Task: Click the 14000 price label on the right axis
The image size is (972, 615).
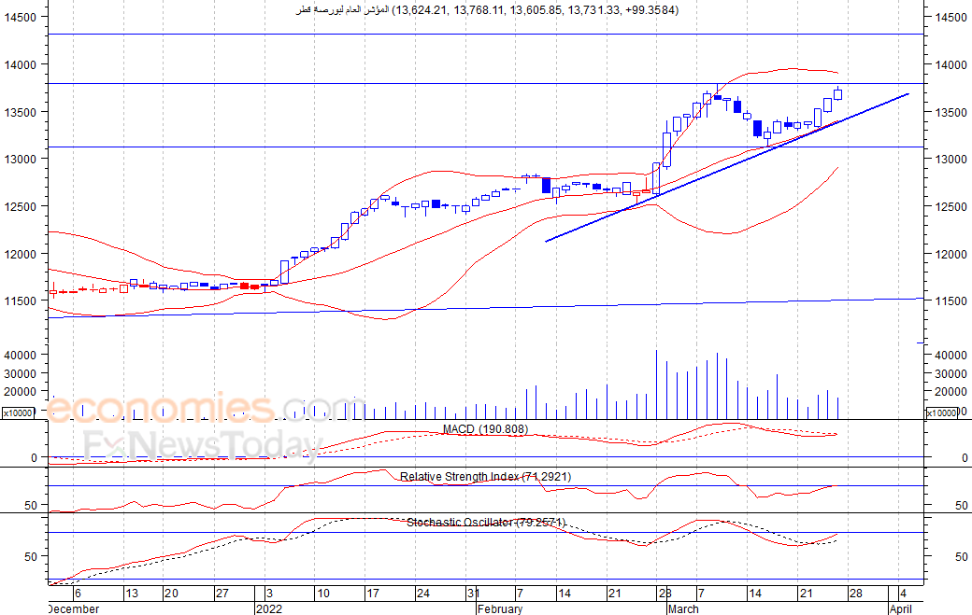Action: 951,65
